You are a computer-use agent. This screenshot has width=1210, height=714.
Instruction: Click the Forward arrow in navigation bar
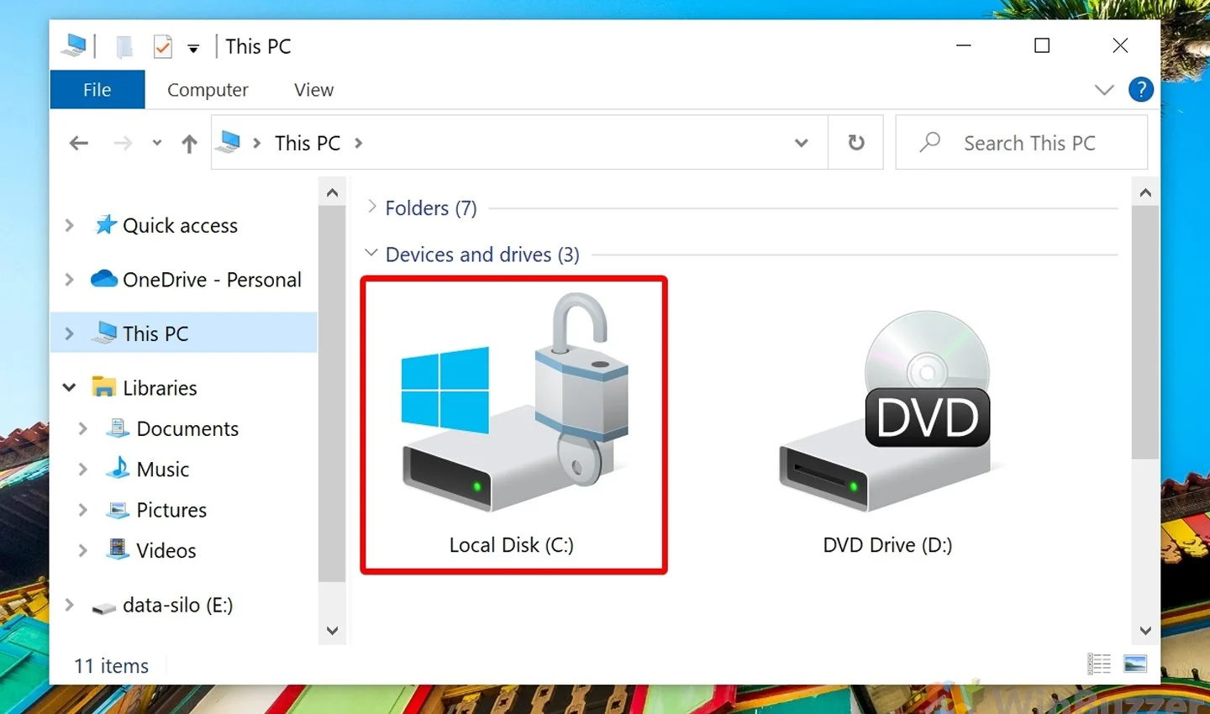coord(123,144)
